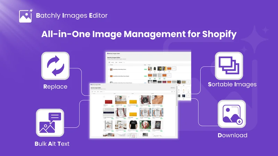Tick checkbox on necklace in red box card

click(x=141, y=97)
